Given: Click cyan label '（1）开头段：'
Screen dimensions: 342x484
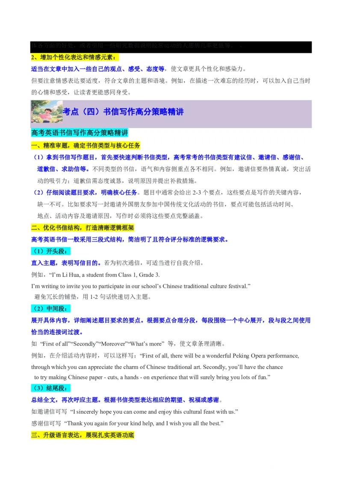Looking at the screenshot, I should [x=50, y=251].
